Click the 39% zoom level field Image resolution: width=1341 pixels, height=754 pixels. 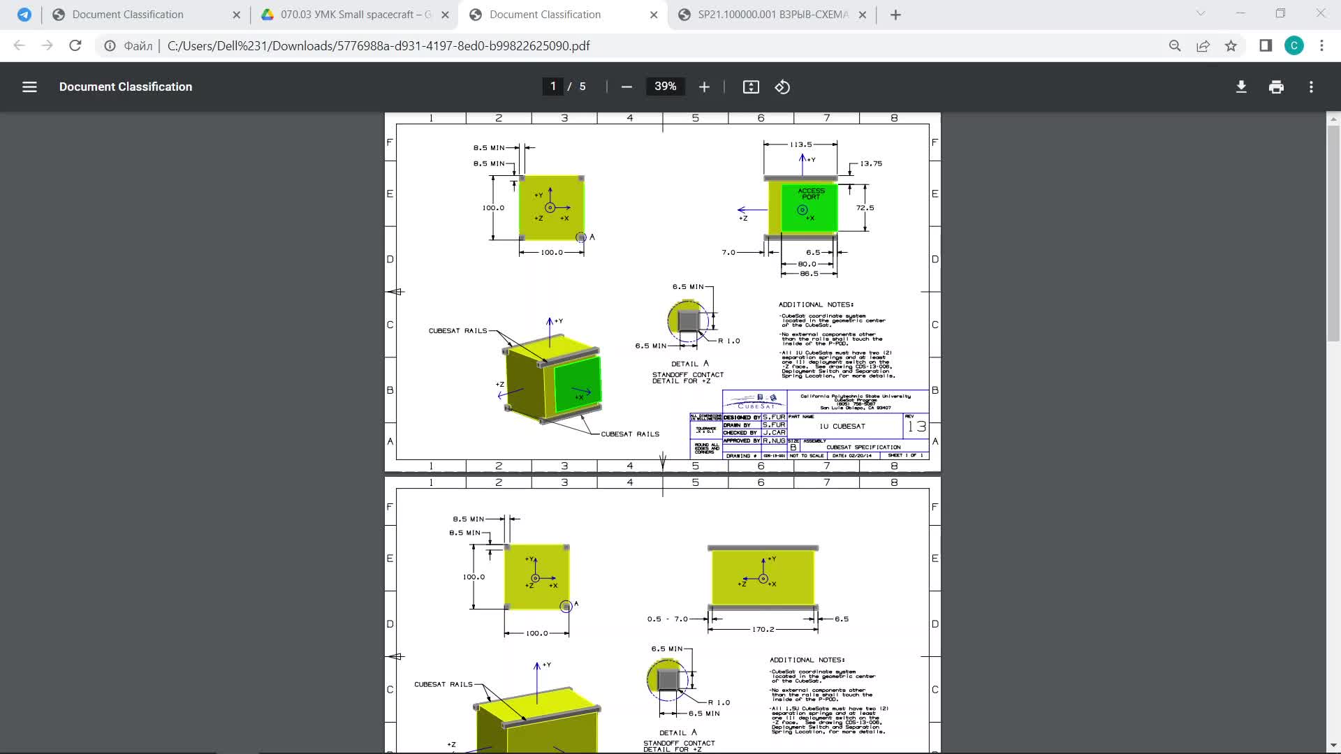[x=665, y=86]
